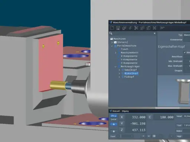Toggle the diamond button beside Z
190x142 pixels.
click(114, 131)
